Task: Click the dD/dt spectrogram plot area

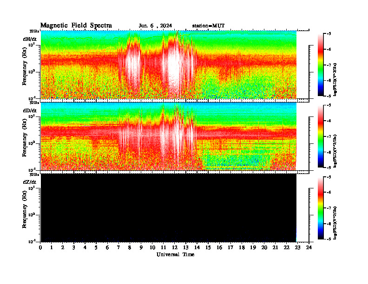Action: [x=169, y=136]
